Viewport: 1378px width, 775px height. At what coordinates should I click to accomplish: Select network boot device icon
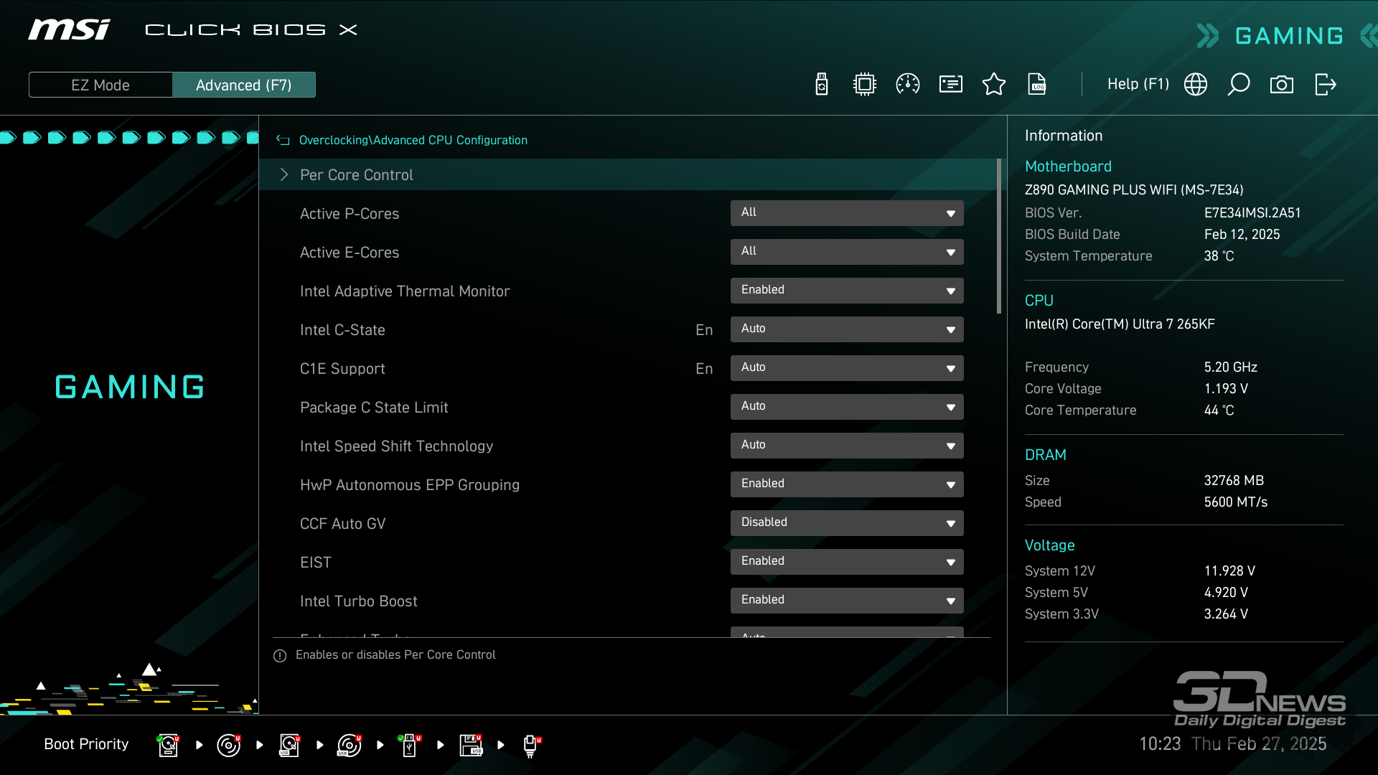coord(531,746)
